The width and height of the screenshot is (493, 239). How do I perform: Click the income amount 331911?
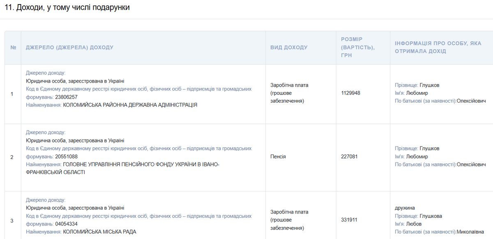[x=349, y=220]
